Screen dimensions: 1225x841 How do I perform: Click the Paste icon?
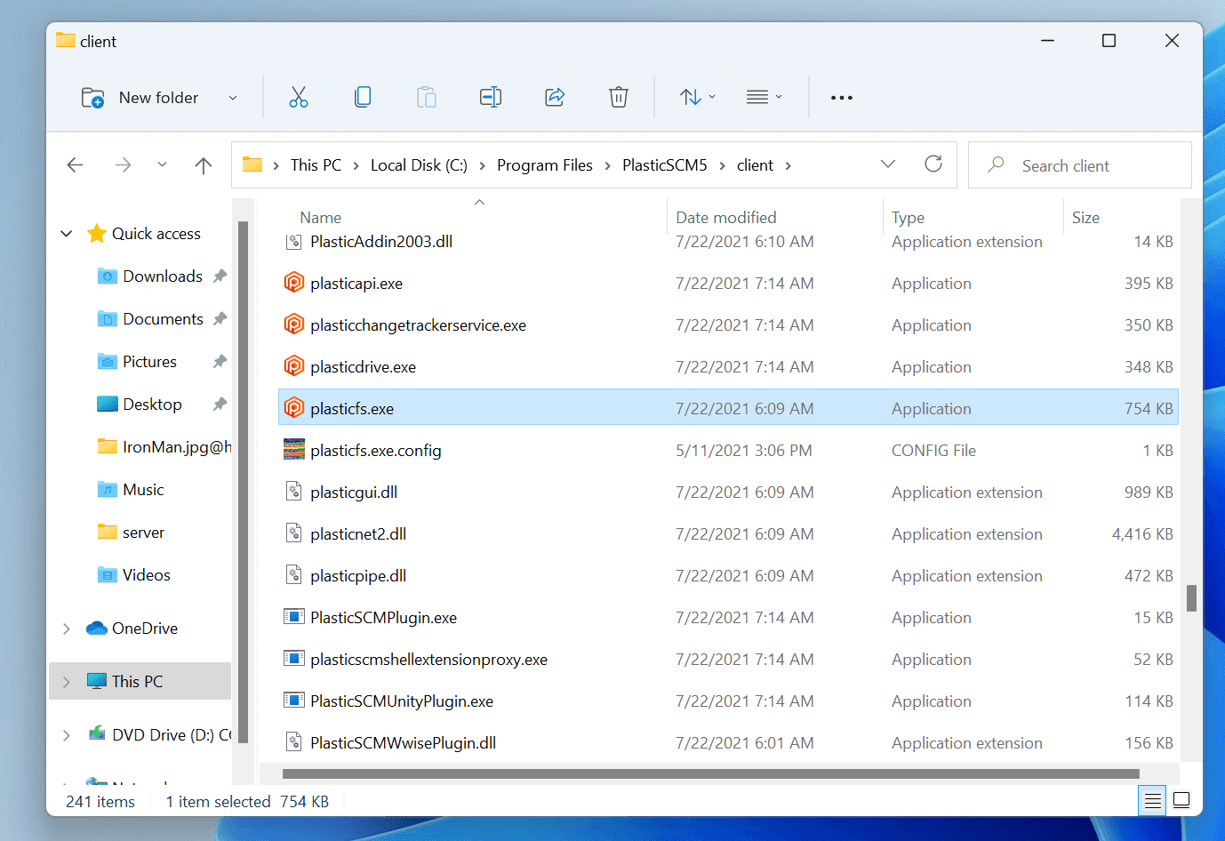click(427, 97)
